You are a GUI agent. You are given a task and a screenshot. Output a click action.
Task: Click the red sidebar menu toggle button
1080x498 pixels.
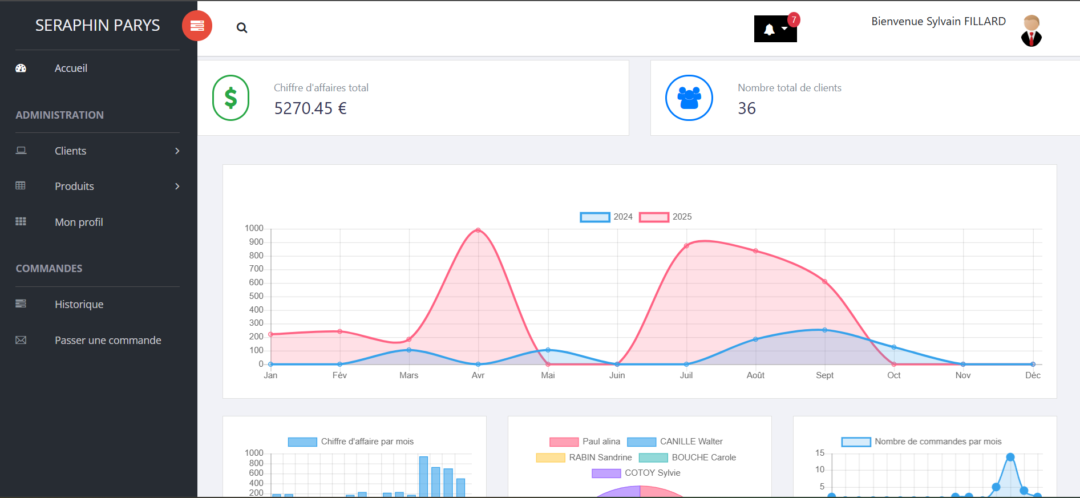197,26
